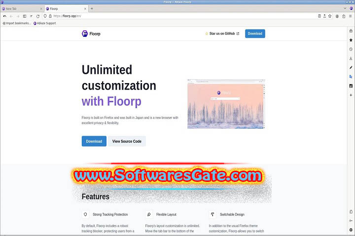
Task: Close the Floorp tab
Action: tap(85, 8)
